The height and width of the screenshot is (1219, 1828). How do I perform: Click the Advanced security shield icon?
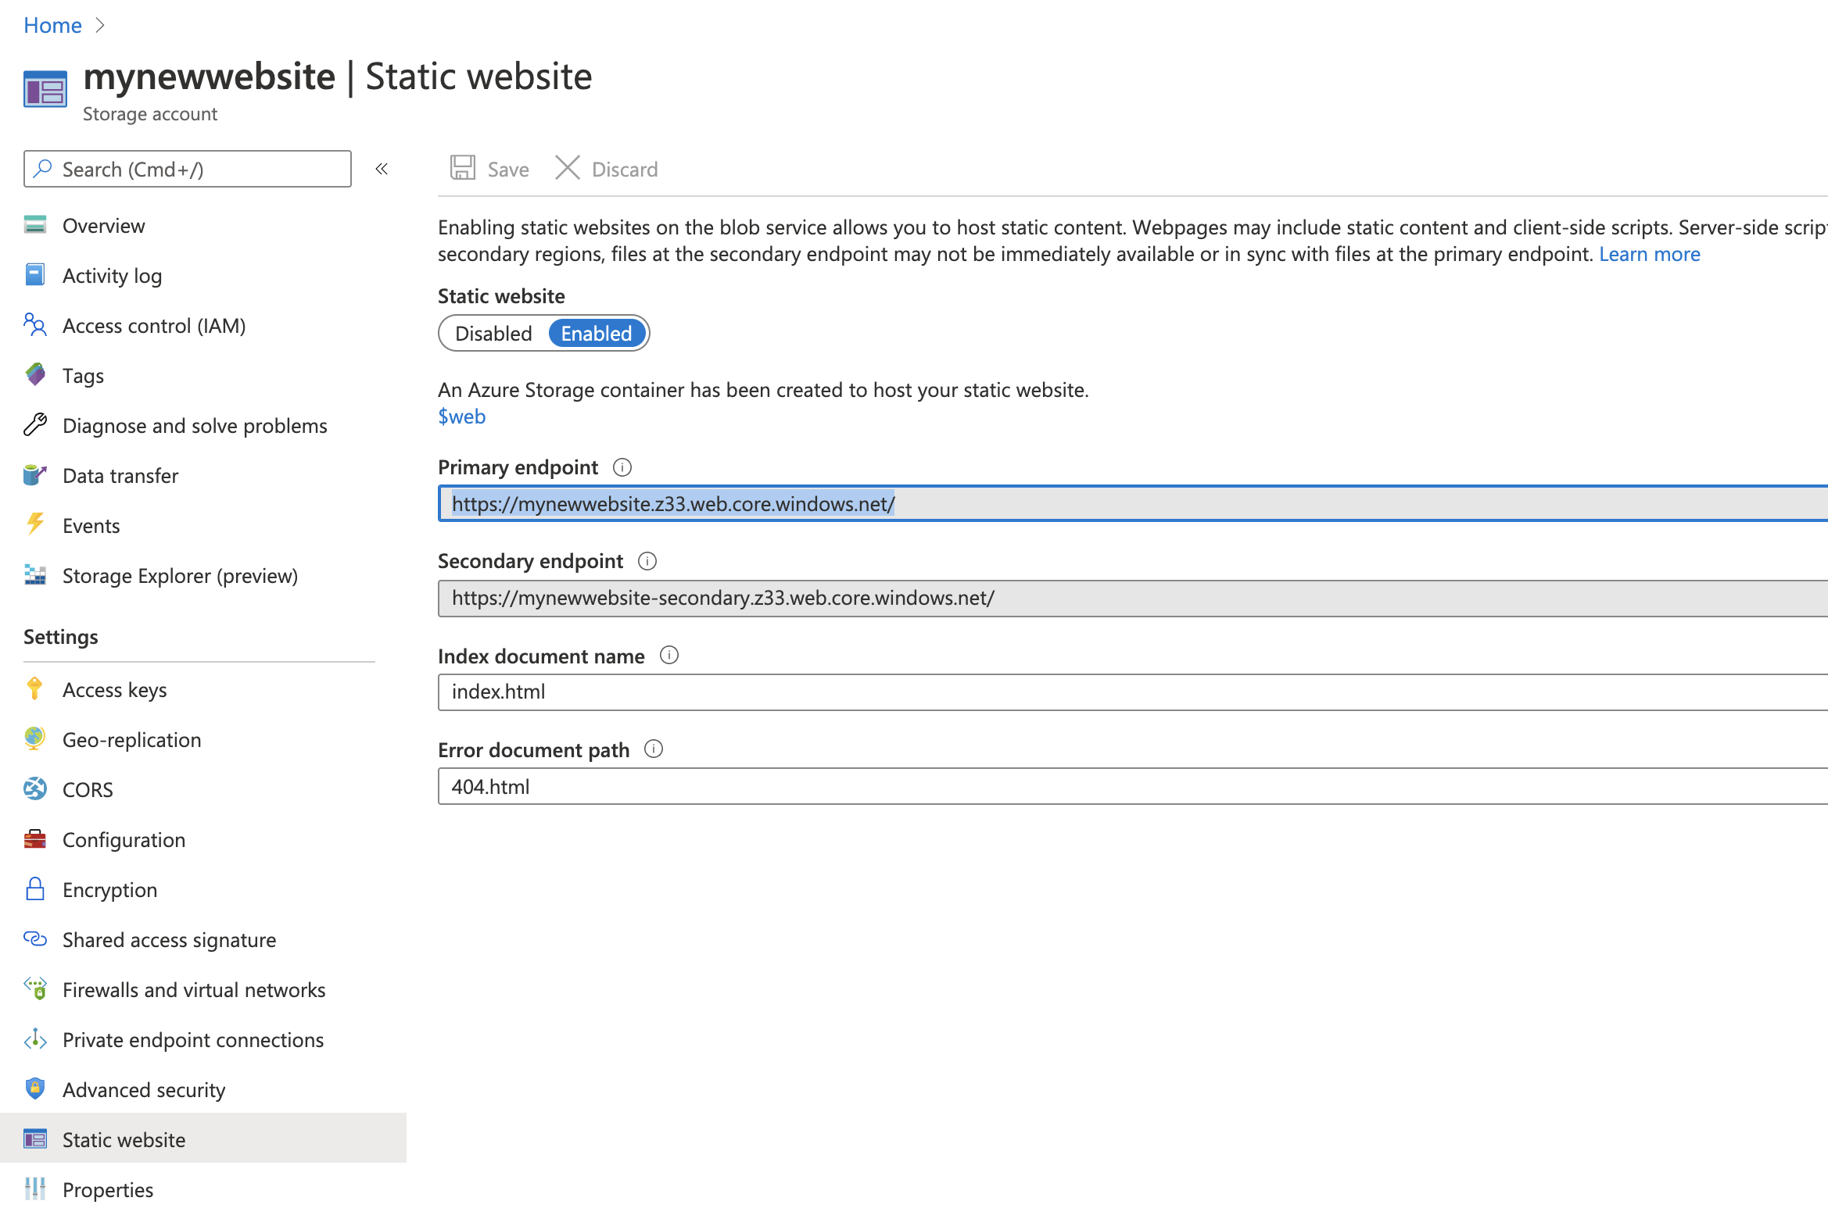point(35,1089)
